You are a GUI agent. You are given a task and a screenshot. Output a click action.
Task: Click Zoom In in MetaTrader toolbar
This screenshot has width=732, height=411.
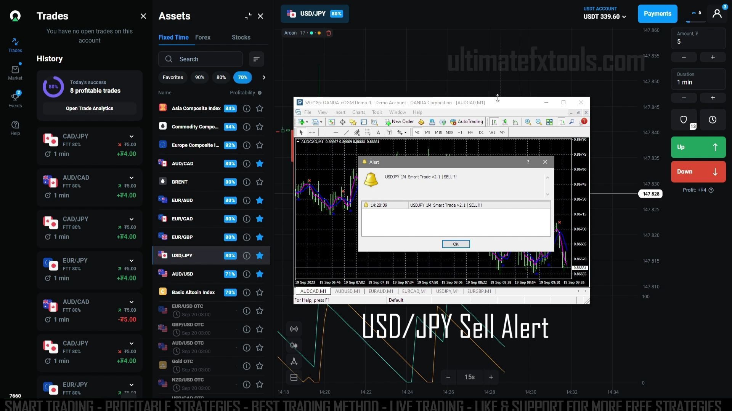[528, 122]
